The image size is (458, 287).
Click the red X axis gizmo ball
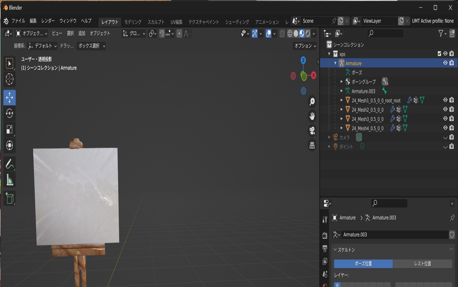pos(313,75)
